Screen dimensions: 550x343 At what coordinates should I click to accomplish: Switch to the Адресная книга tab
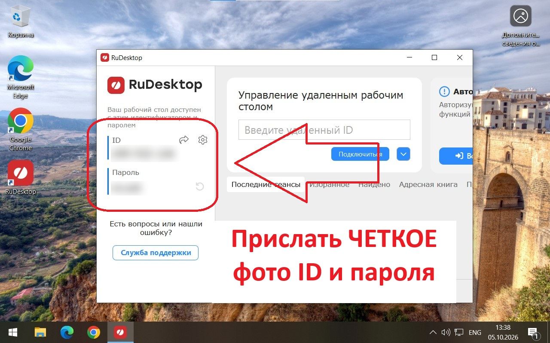(x=428, y=184)
